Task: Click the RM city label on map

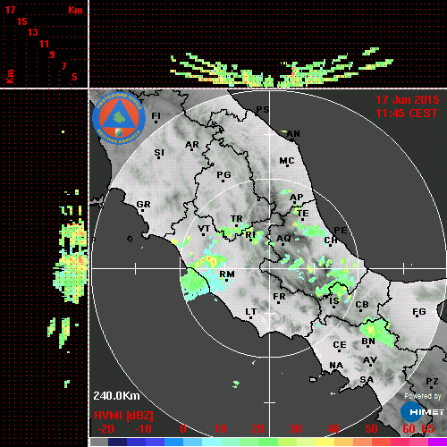Action: 227,274
